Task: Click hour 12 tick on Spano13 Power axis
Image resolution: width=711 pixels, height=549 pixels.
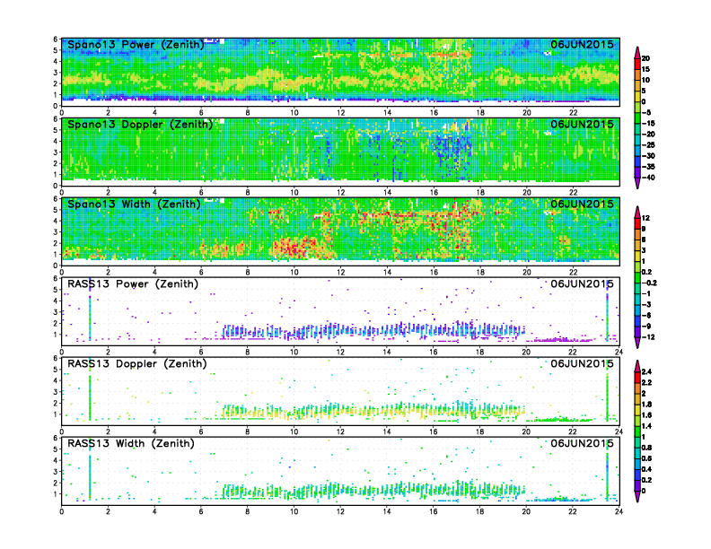Action: click(340, 113)
